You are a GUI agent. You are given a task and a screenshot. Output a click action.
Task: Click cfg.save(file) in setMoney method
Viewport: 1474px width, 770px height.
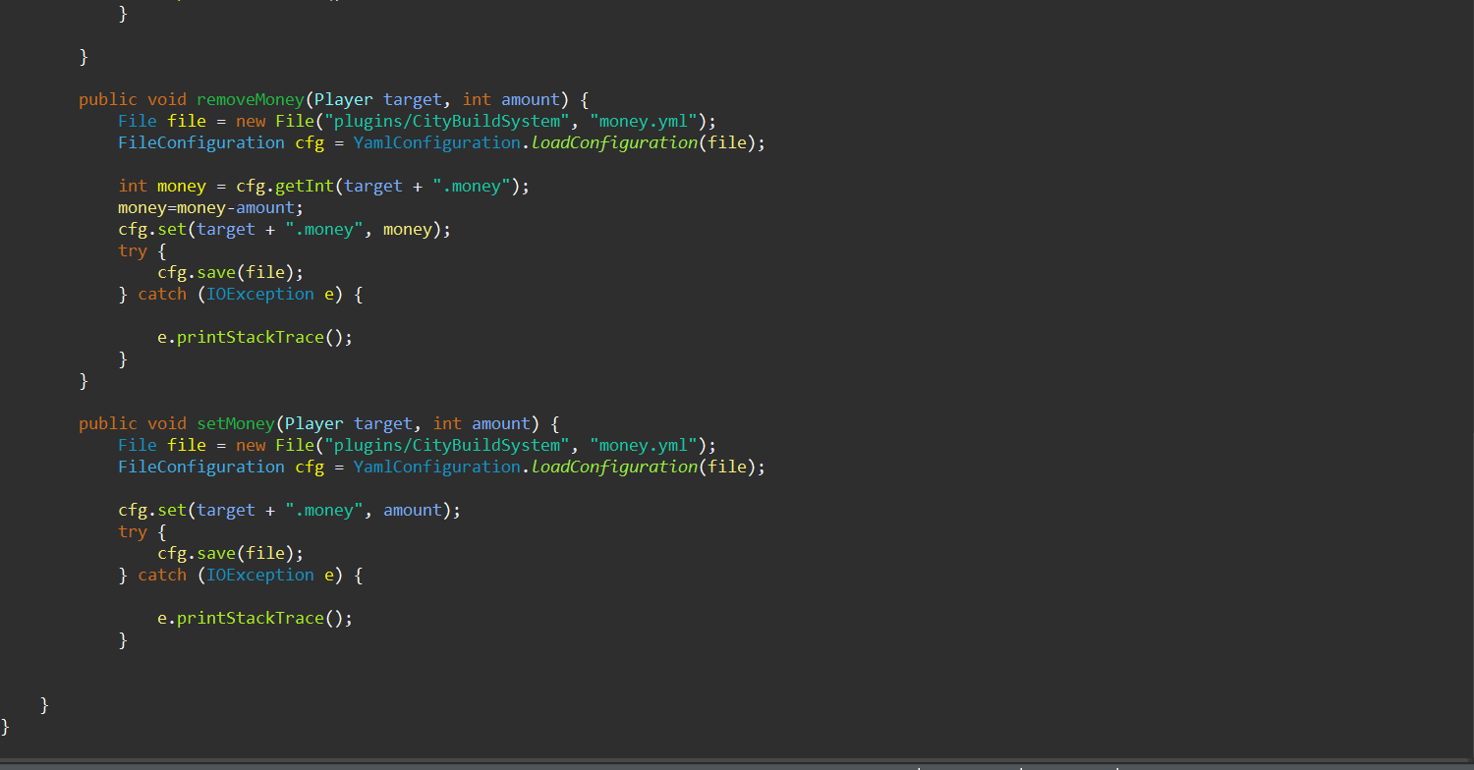click(231, 553)
